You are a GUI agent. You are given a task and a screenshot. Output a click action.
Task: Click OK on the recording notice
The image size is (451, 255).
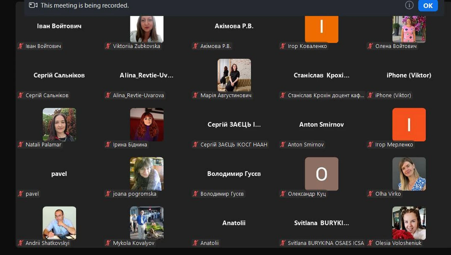click(428, 6)
